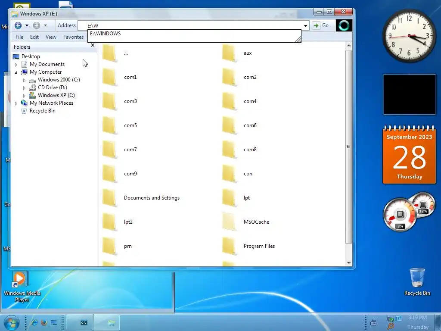Launch Firefox from quick launch
The height and width of the screenshot is (331, 441).
pos(44,322)
